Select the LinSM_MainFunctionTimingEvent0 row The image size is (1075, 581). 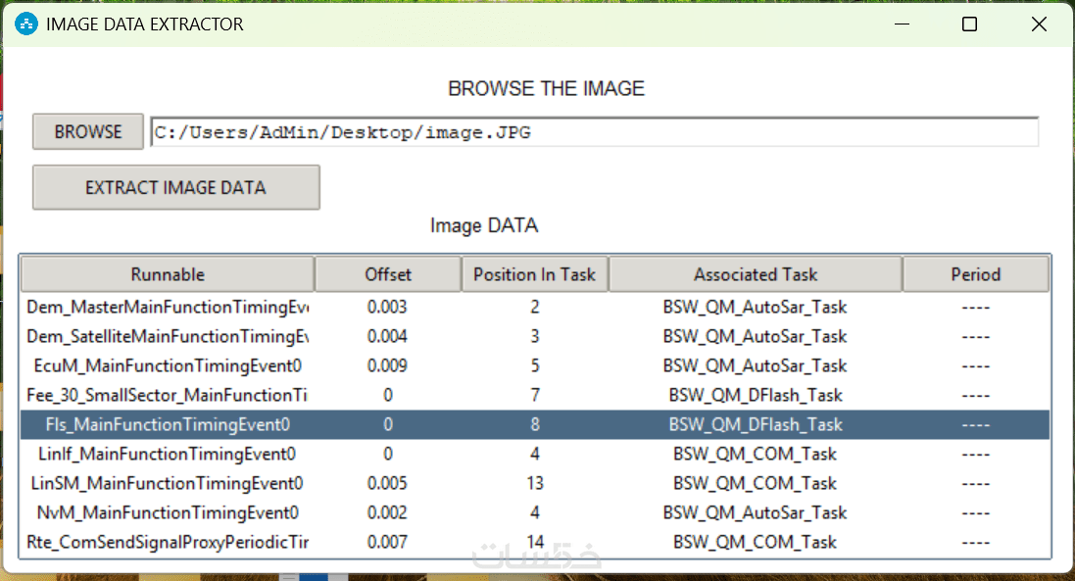click(168, 483)
